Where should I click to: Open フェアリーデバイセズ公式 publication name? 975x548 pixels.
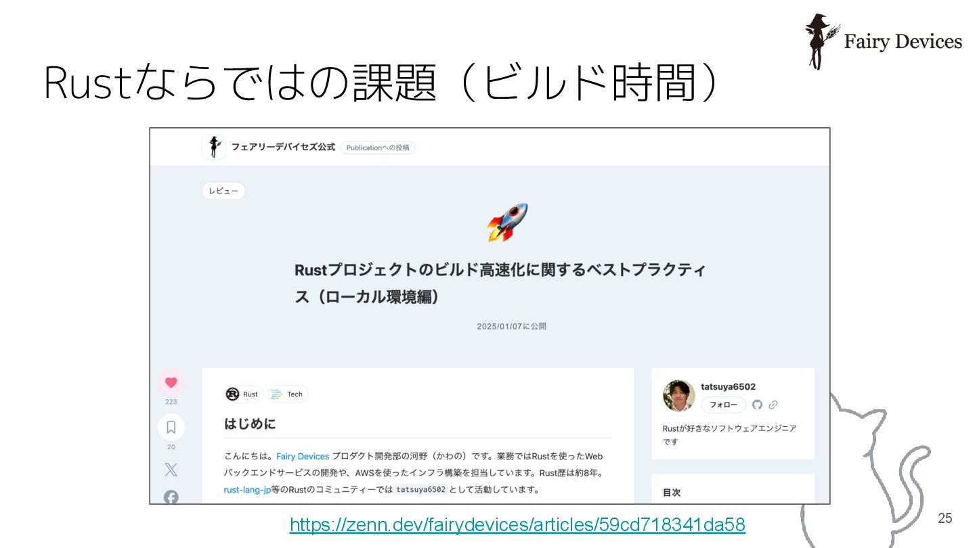pos(283,147)
